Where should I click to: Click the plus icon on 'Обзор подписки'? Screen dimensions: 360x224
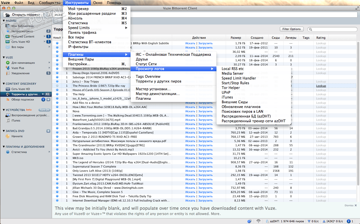click(x=48, y=99)
